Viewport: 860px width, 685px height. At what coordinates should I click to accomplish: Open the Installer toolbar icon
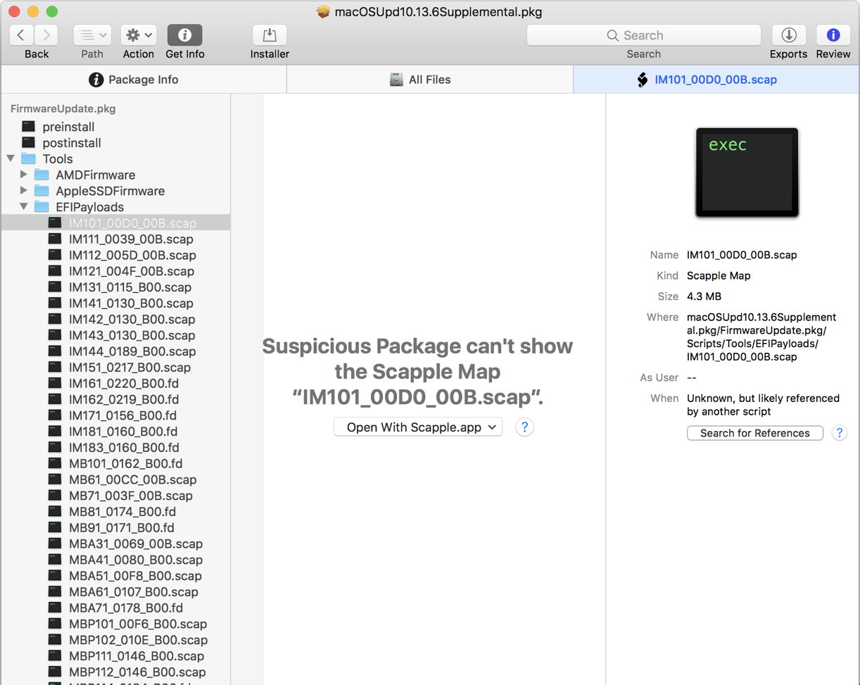click(x=270, y=35)
